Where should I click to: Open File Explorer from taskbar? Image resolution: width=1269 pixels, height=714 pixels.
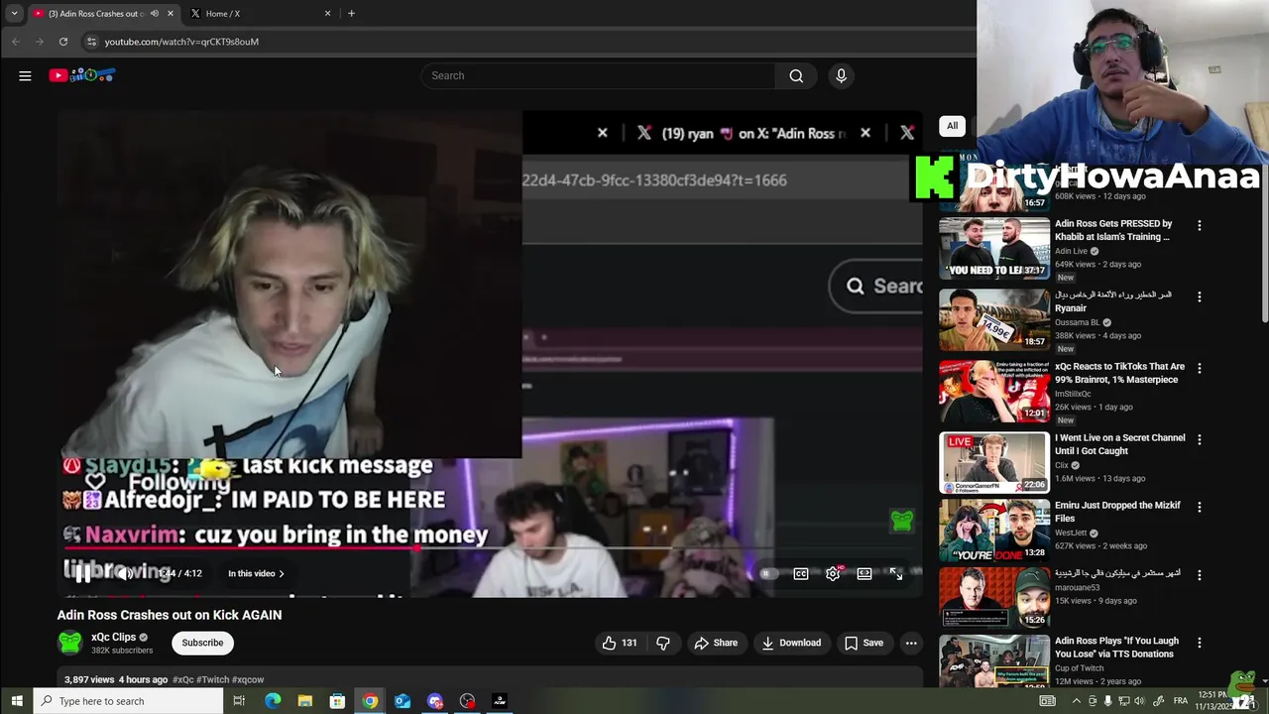tap(305, 701)
